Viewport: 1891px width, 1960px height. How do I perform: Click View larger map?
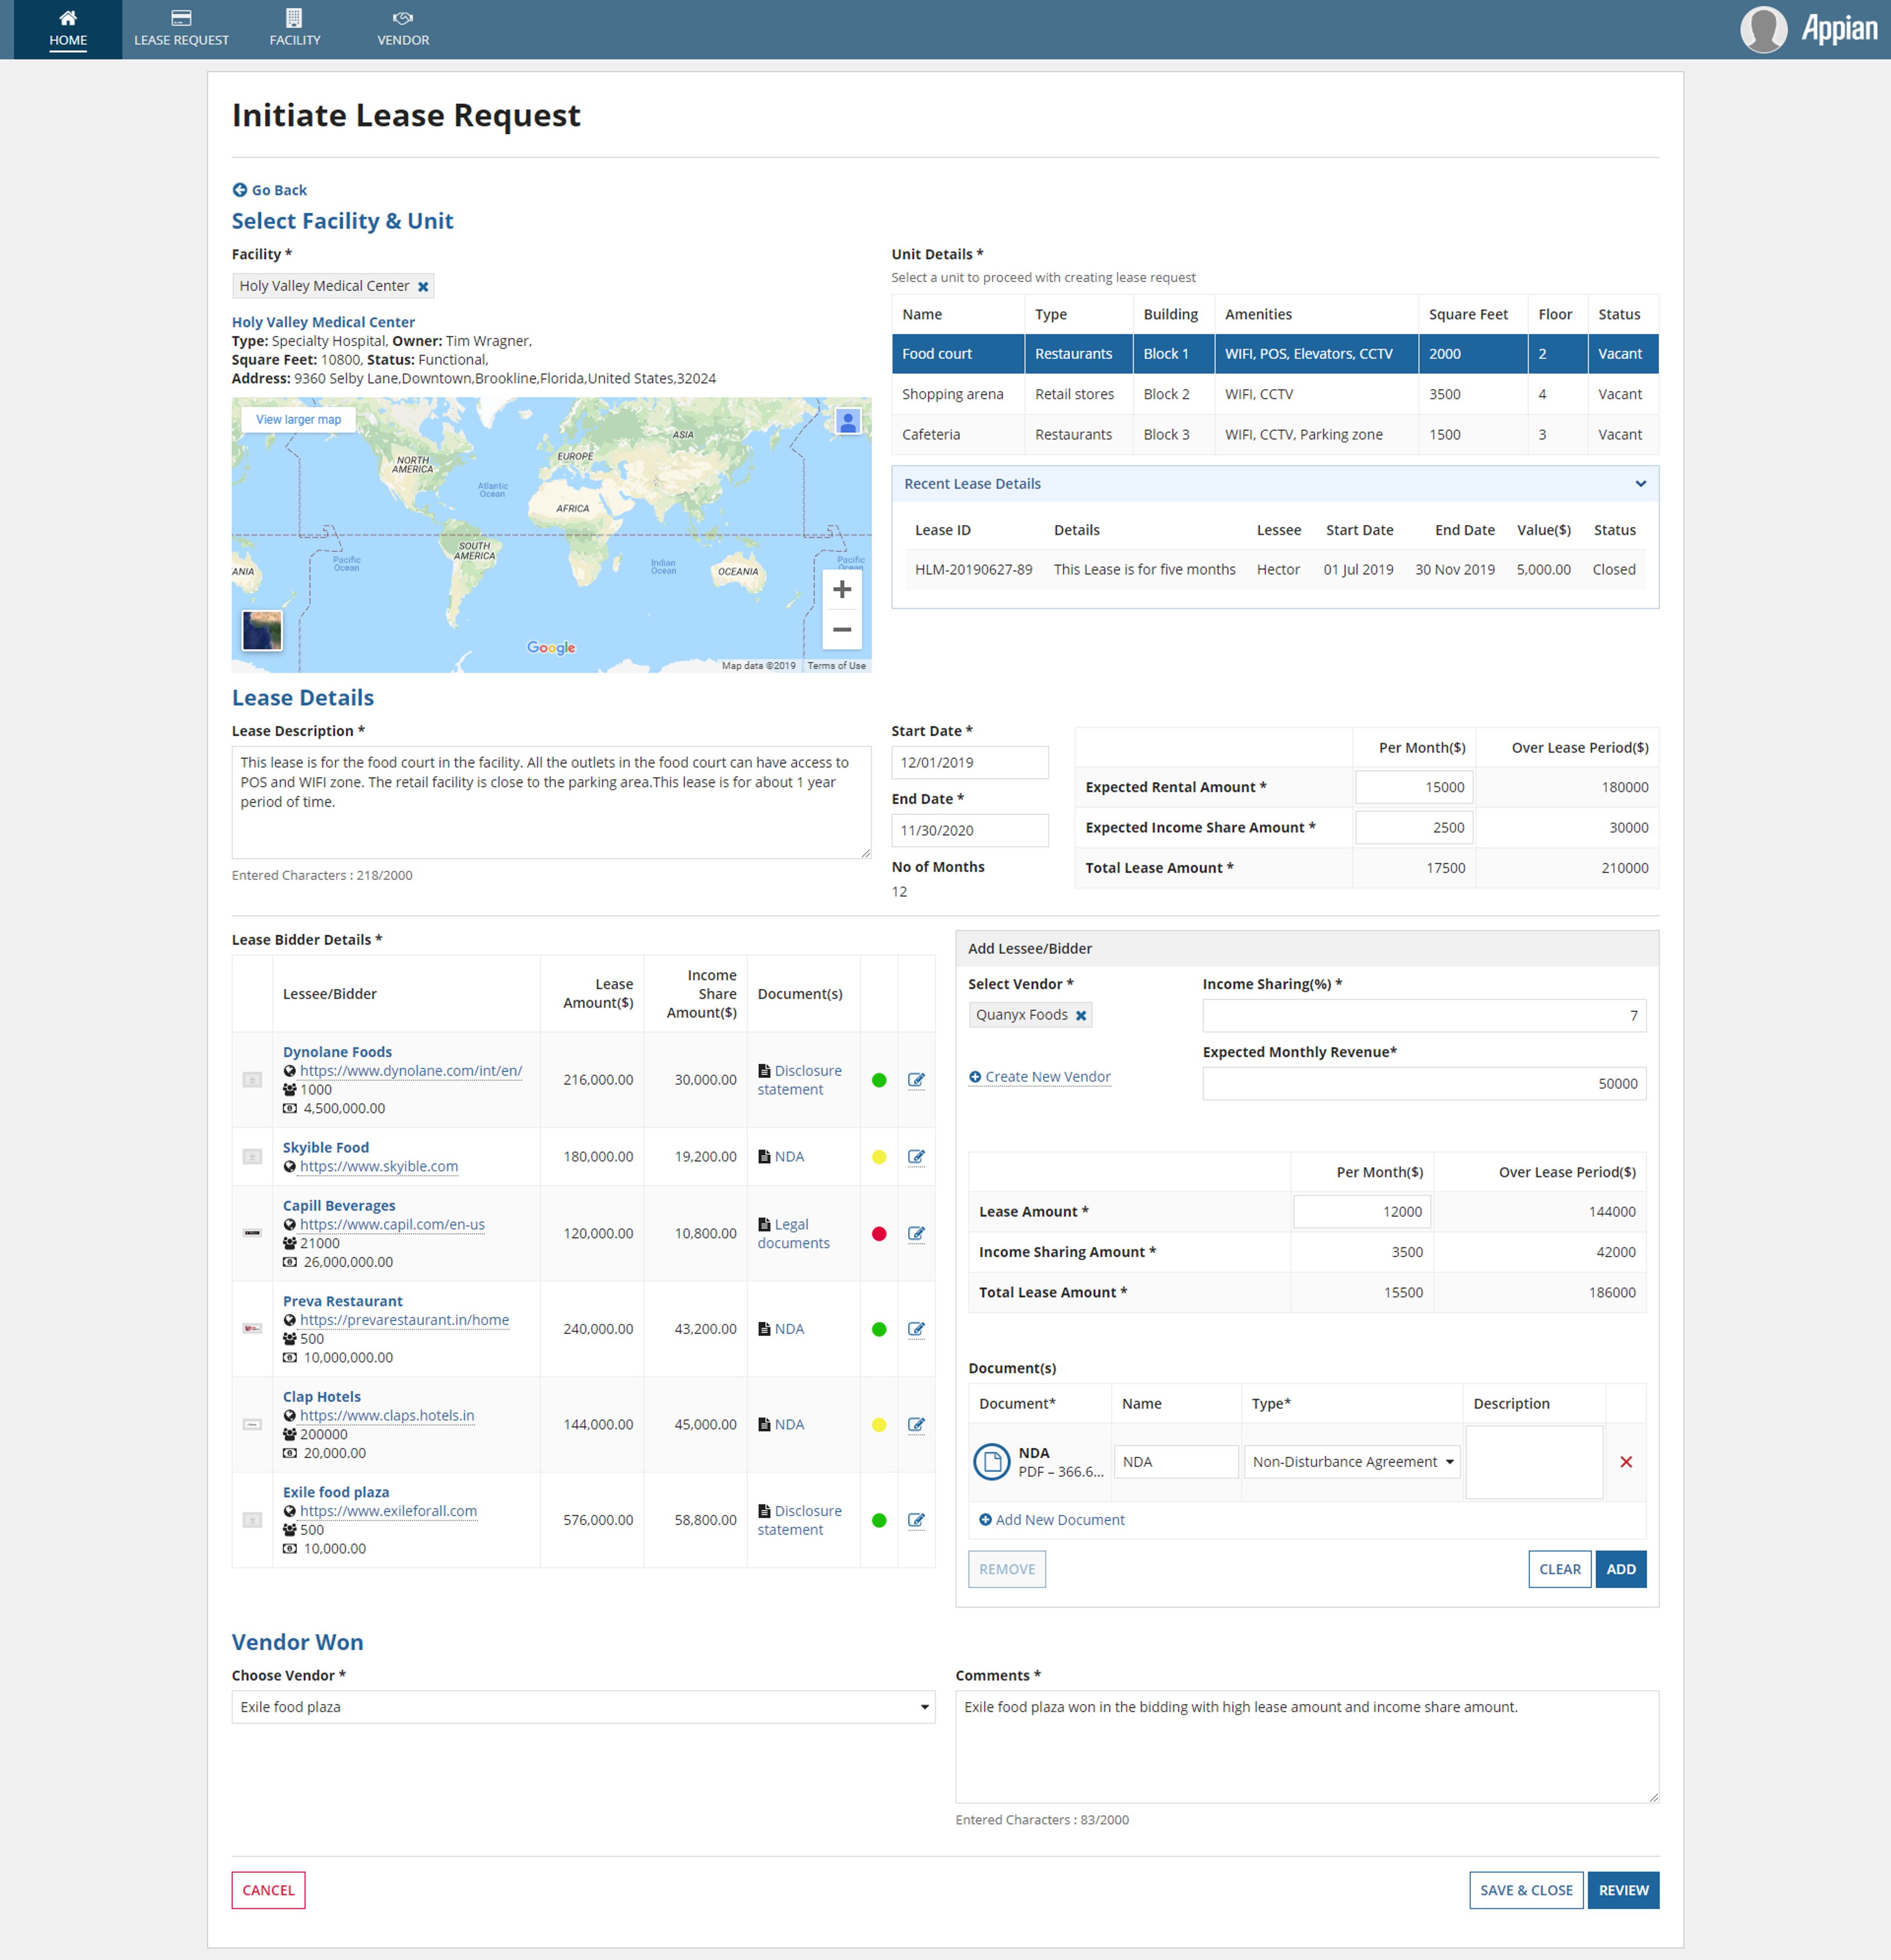pos(298,420)
